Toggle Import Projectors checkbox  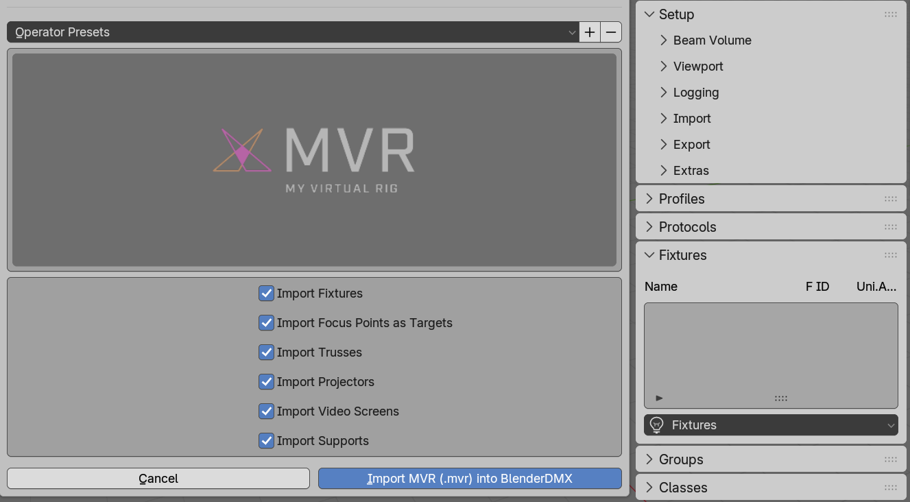(266, 382)
